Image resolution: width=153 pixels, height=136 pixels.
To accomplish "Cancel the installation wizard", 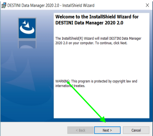I will 136,130.
